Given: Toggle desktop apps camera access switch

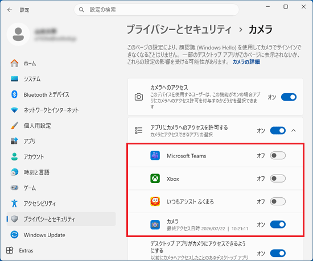Looking at the screenshot, I should coord(278,253).
